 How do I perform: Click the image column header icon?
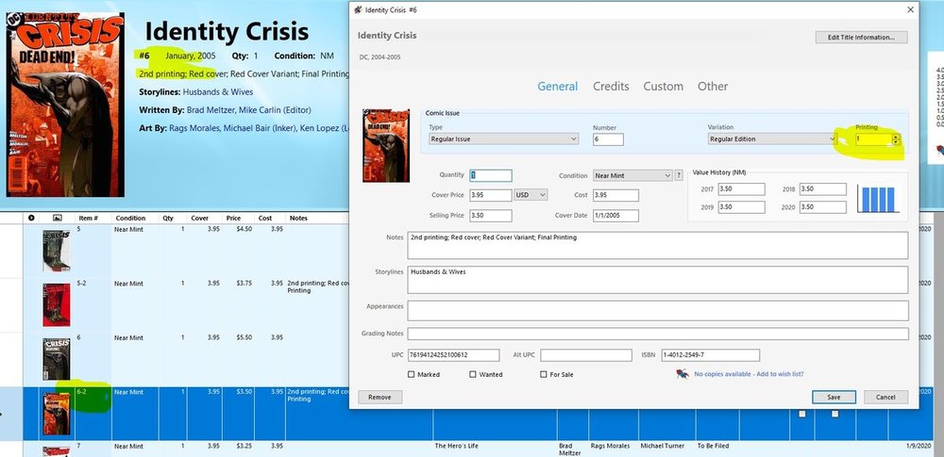pyautogui.click(x=58, y=218)
